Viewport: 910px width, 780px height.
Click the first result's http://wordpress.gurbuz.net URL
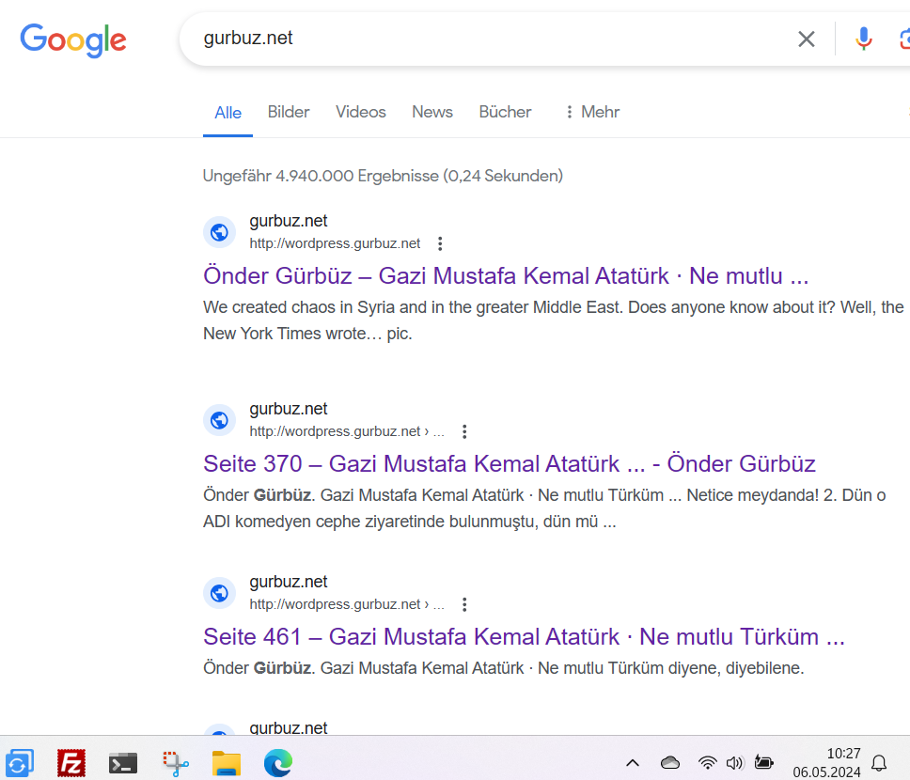click(x=335, y=243)
